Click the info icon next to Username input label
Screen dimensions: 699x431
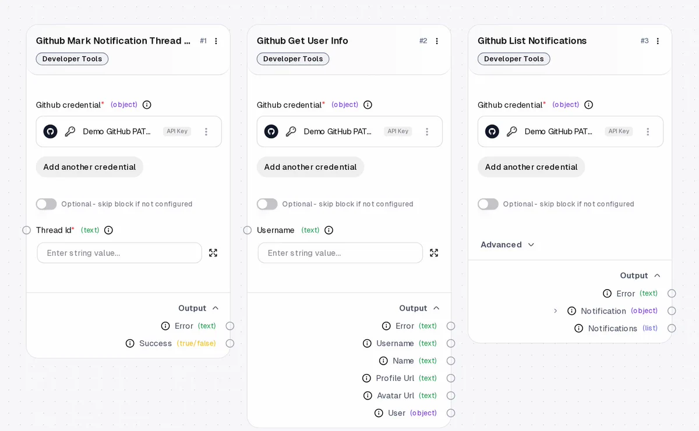tap(329, 230)
